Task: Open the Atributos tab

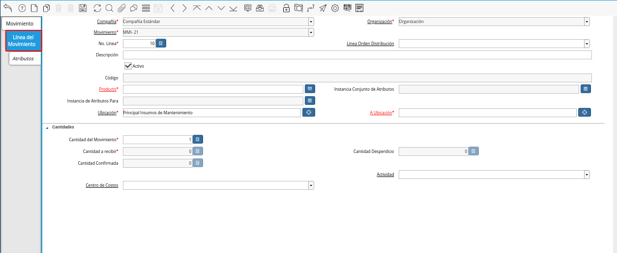Action: click(x=23, y=58)
